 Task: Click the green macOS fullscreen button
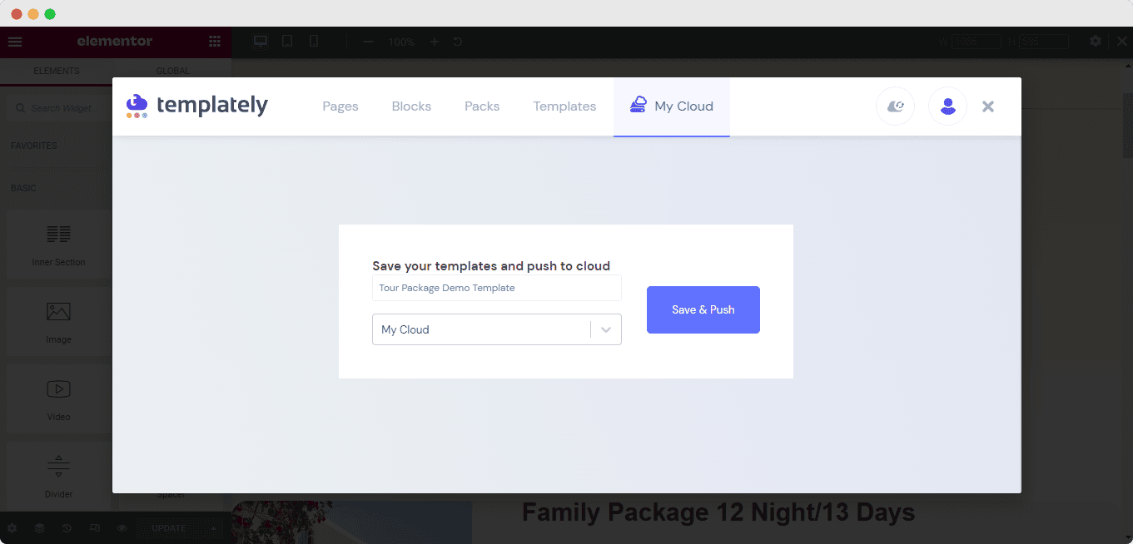[x=50, y=14]
